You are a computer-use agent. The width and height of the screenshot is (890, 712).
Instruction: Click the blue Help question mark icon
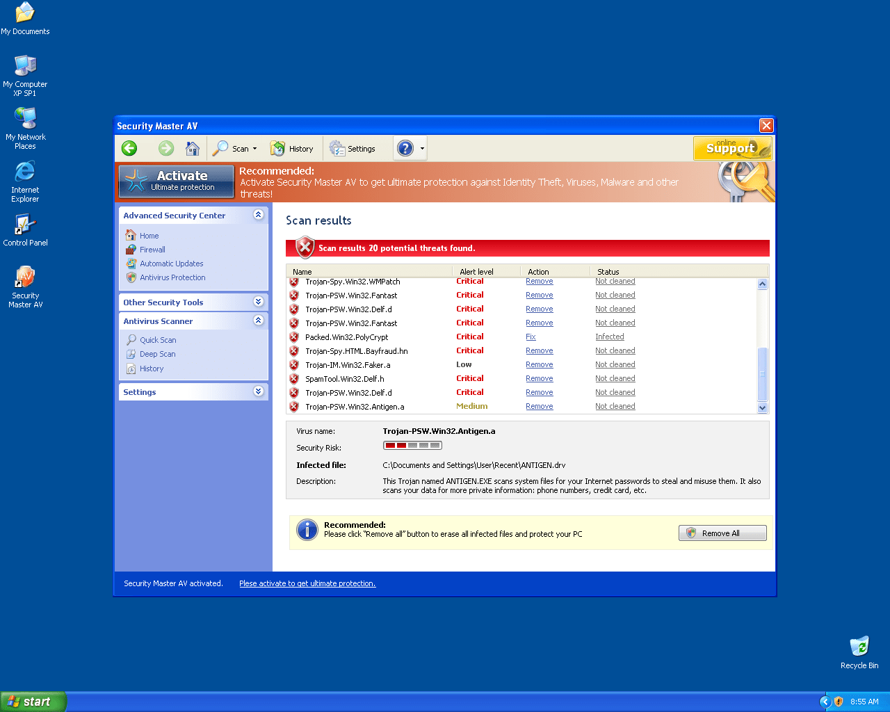click(405, 148)
